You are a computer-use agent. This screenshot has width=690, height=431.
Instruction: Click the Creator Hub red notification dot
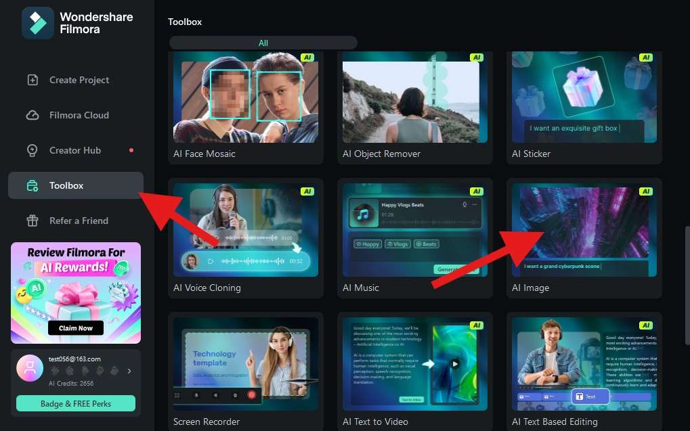pyautogui.click(x=131, y=150)
